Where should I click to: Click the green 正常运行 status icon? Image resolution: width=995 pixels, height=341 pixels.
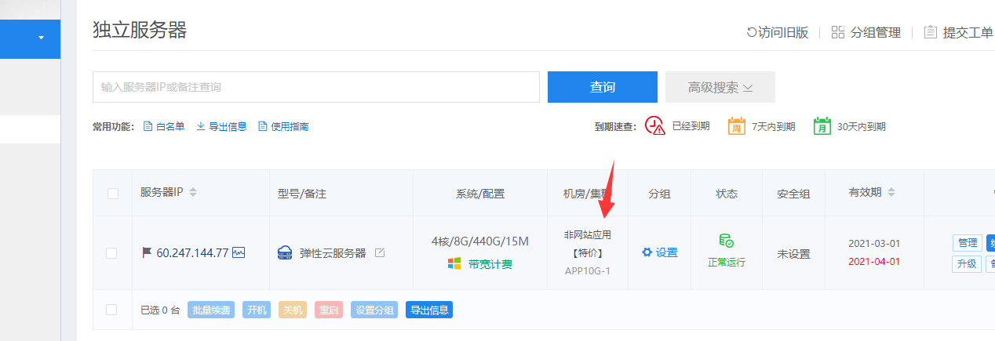tap(727, 241)
